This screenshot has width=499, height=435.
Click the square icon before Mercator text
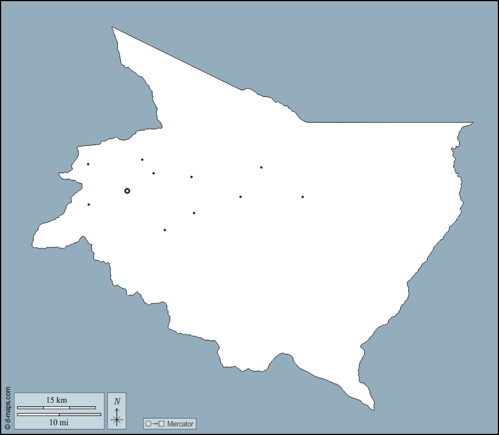[x=162, y=423]
